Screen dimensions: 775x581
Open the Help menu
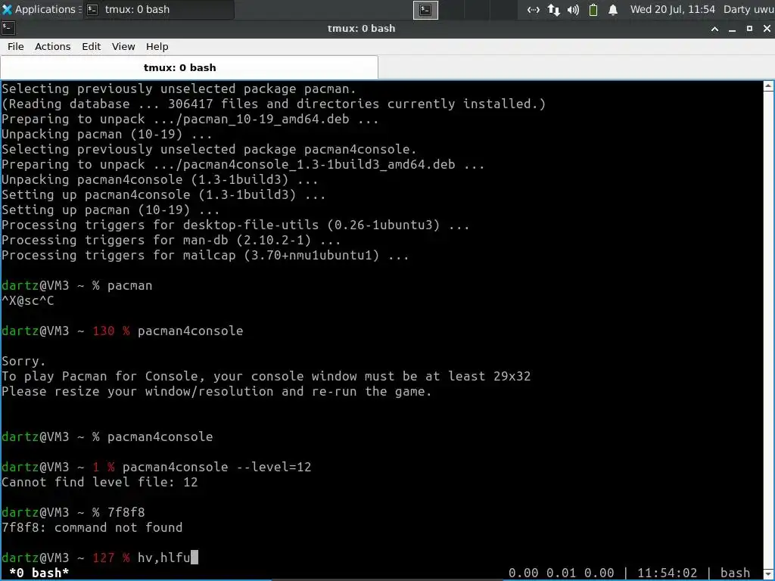click(x=157, y=46)
